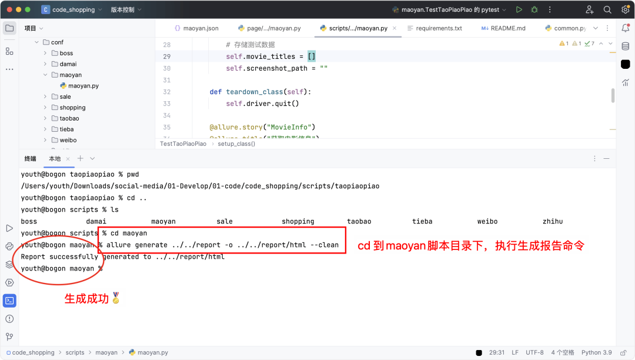Viewport: 635px width, 360px height.
Task: Open the Git tool window icon
Action: tap(9, 336)
